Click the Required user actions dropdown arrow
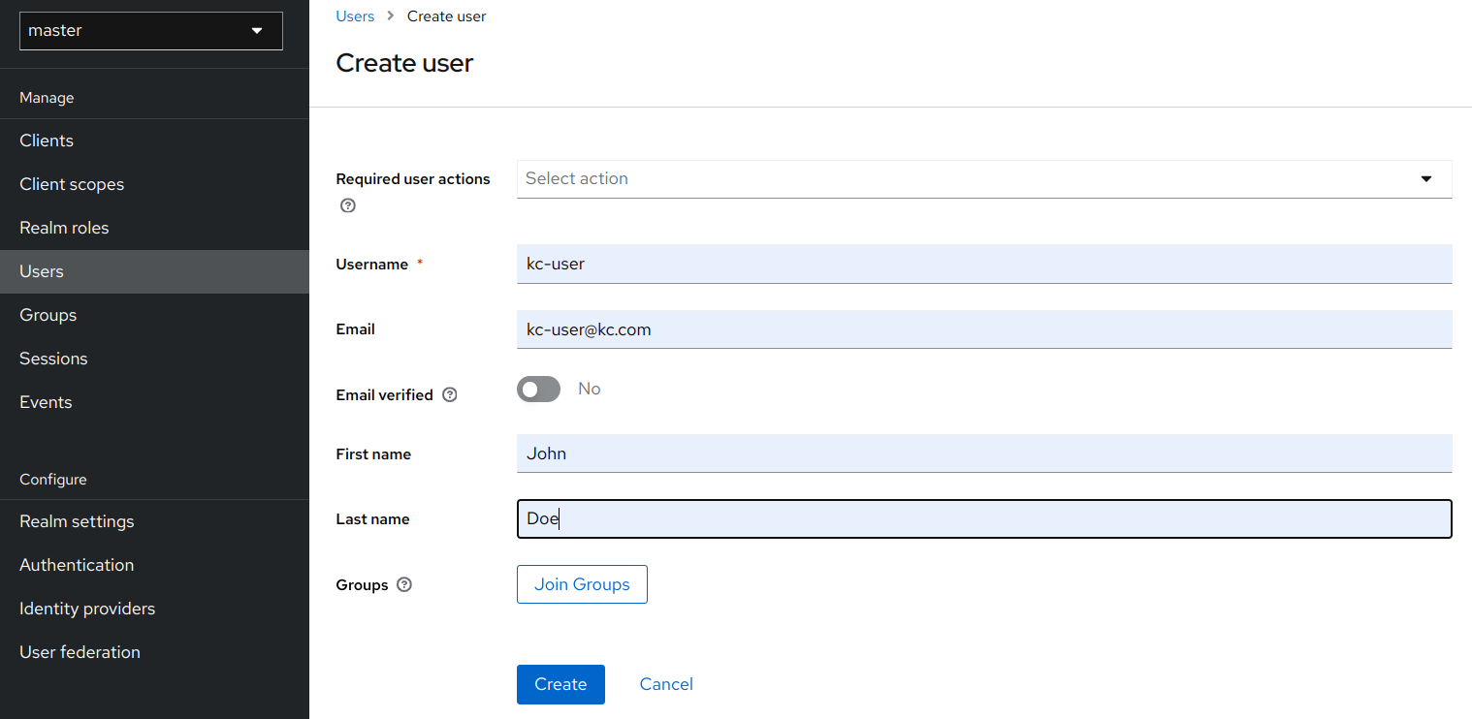The height and width of the screenshot is (719, 1472). click(1425, 179)
